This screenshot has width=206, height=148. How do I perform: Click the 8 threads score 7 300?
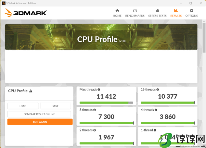[x=107, y=117]
